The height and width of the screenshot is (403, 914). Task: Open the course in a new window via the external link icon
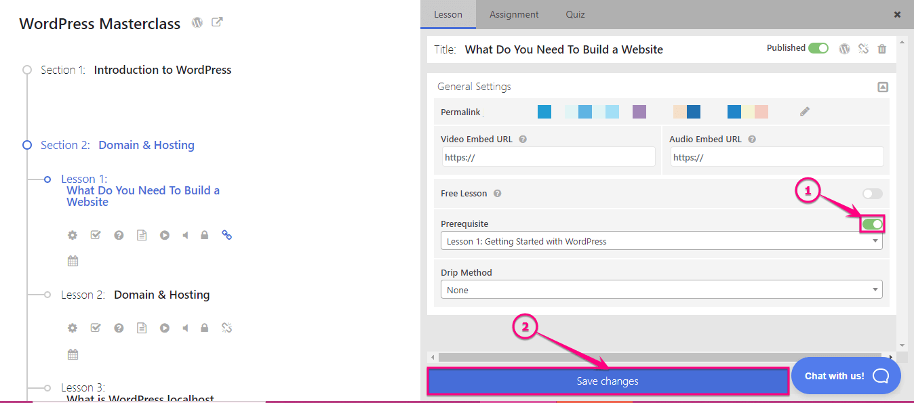click(x=217, y=22)
